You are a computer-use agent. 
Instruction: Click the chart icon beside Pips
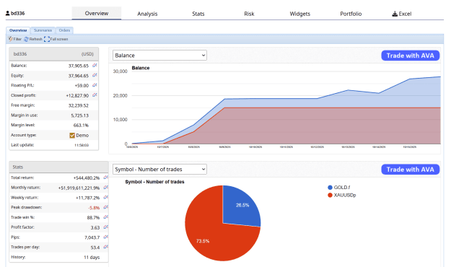(106, 237)
